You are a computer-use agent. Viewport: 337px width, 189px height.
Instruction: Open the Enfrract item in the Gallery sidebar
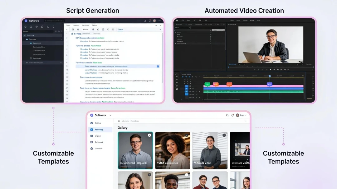pyautogui.click(x=100, y=142)
